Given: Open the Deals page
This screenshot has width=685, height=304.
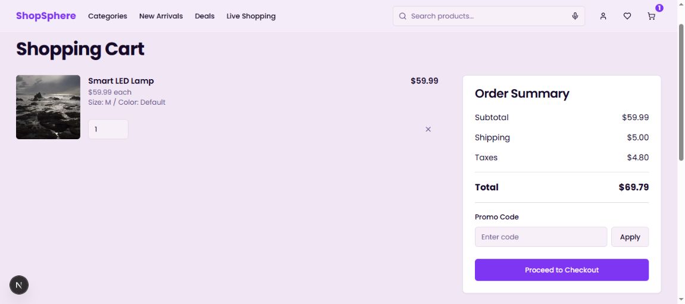Looking at the screenshot, I should pos(205,16).
